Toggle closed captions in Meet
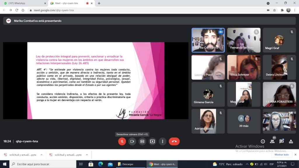The image size is (299, 168). (x=142, y=141)
